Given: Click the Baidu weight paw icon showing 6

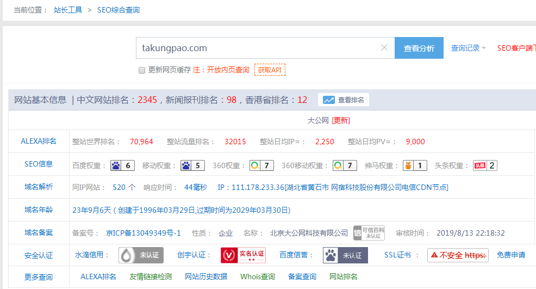Looking at the screenshot, I should 122,165.
